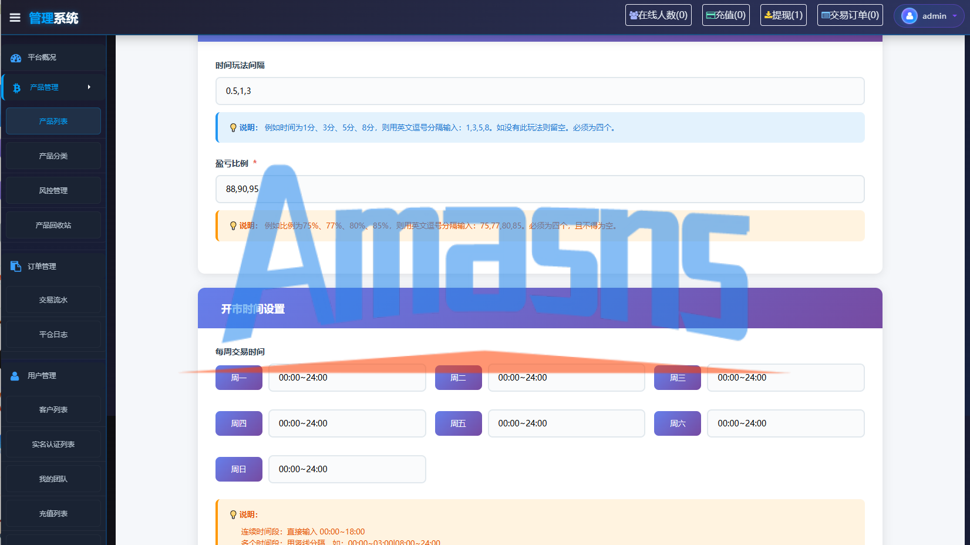Open 平台日志 in the sidebar

click(x=53, y=334)
